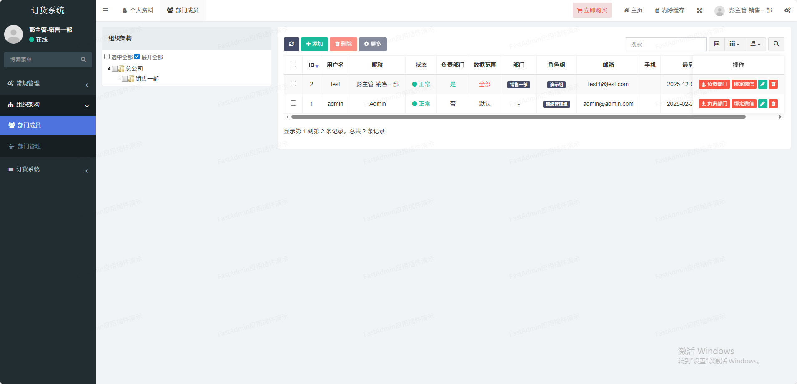Toggle the sidebar hamburger menu icon
Viewport: 797px width, 384px height.
pyautogui.click(x=105, y=10)
